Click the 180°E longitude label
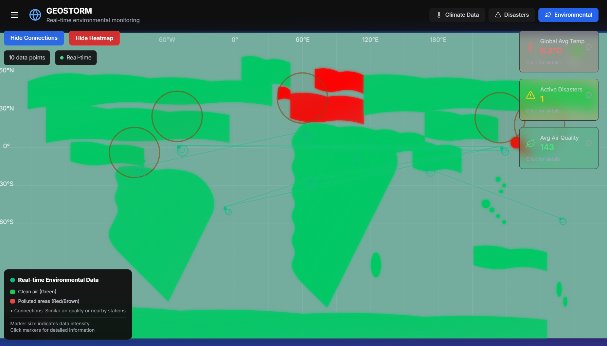The image size is (607, 346). 438,40
